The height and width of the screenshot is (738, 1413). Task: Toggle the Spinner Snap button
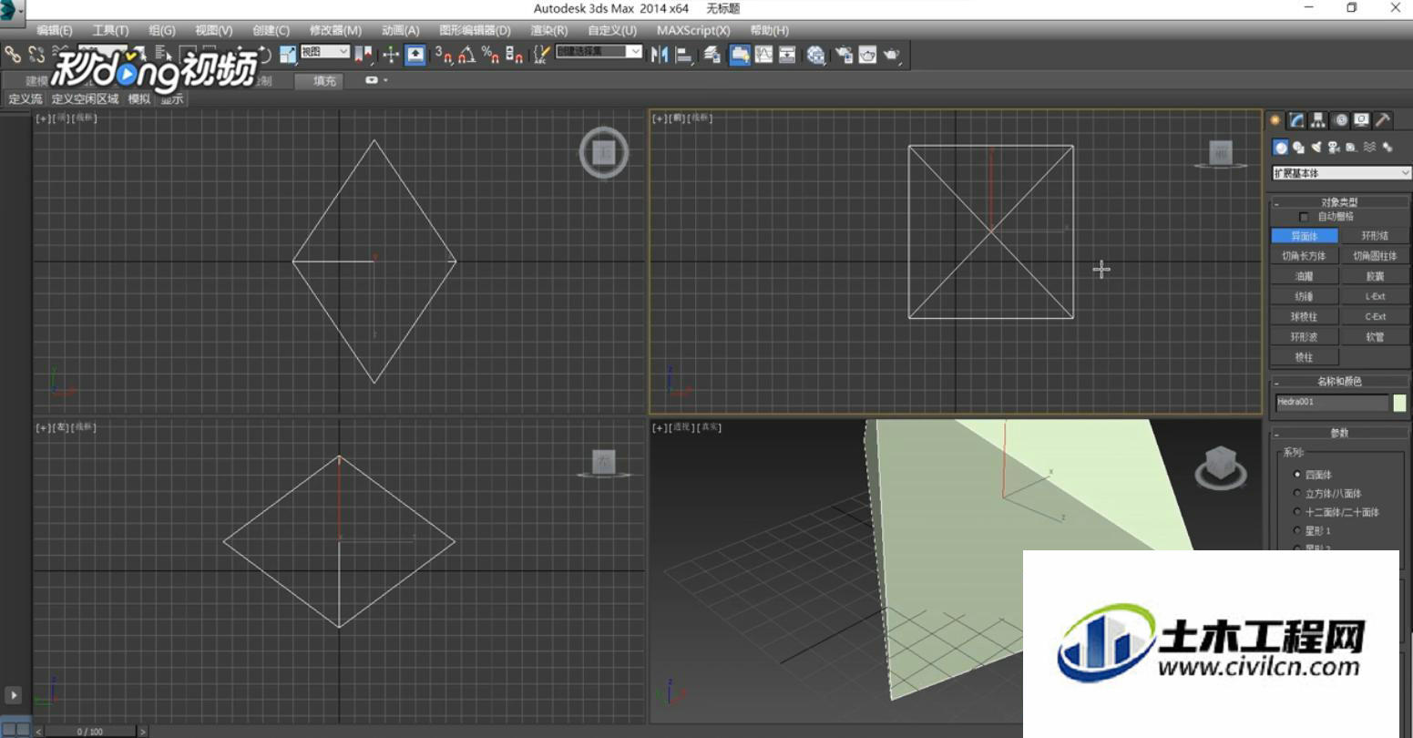514,56
